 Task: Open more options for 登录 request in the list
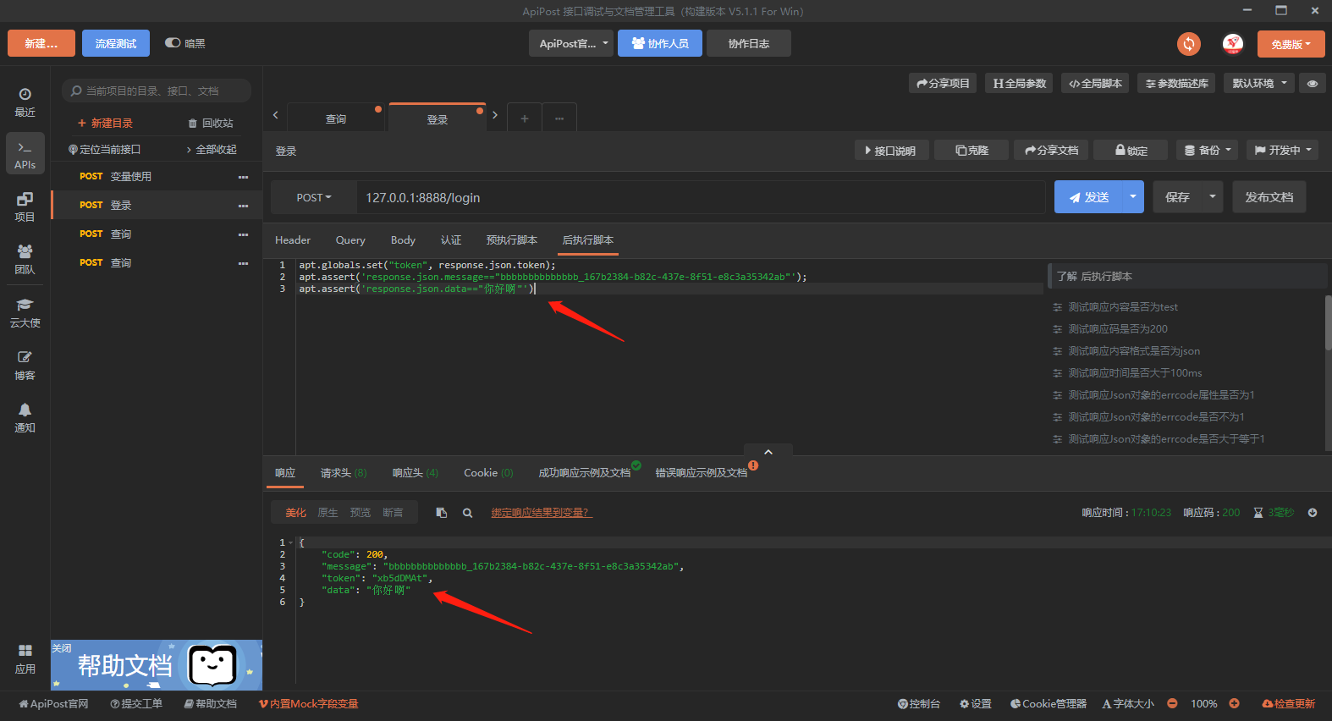(x=244, y=206)
